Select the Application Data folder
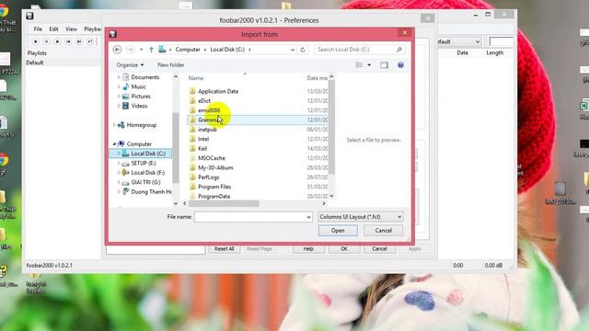 [218, 91]
